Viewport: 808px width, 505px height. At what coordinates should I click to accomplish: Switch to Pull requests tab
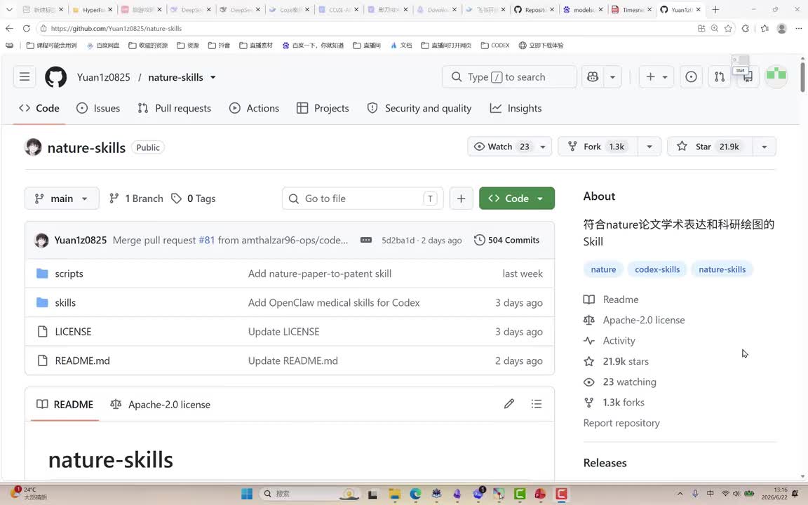pyautogui.click(x=174, y=108)
